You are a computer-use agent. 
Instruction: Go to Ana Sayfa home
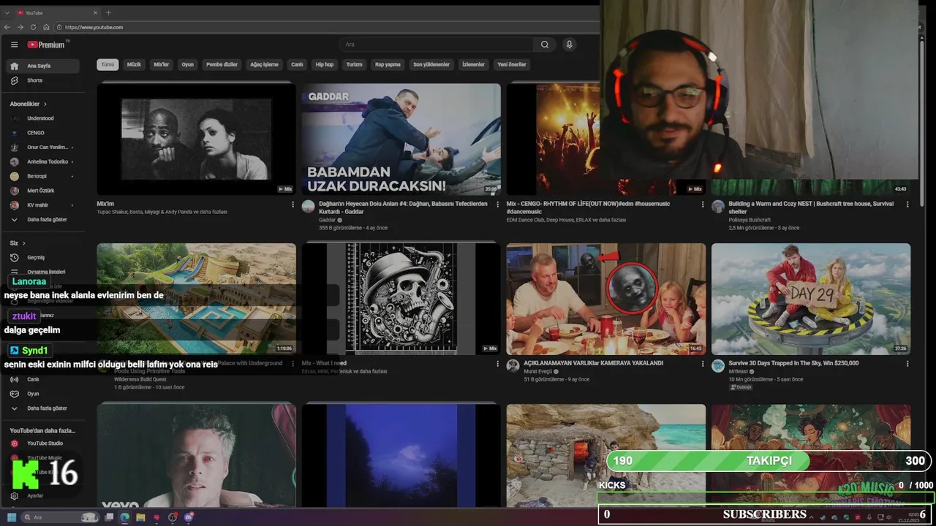[43, 66]
